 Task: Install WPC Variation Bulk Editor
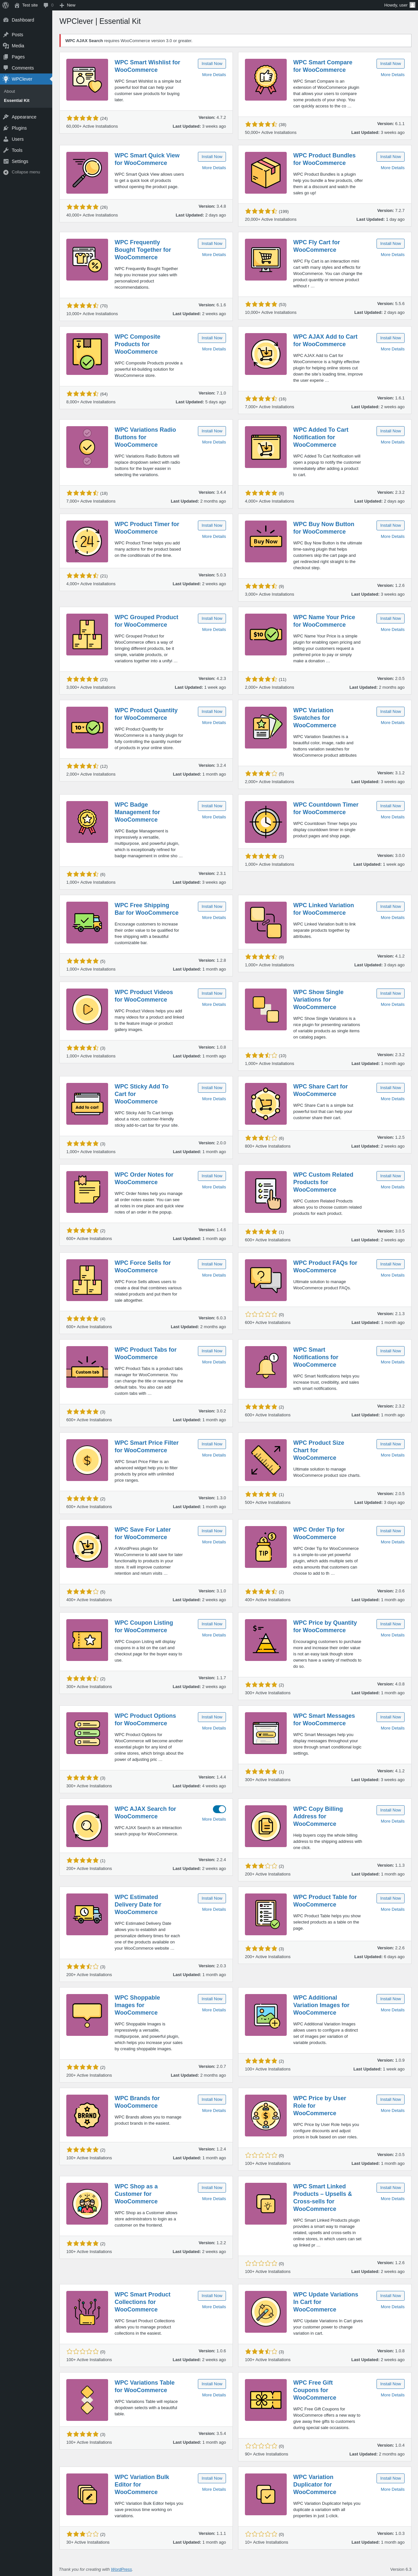(212, 2478)
